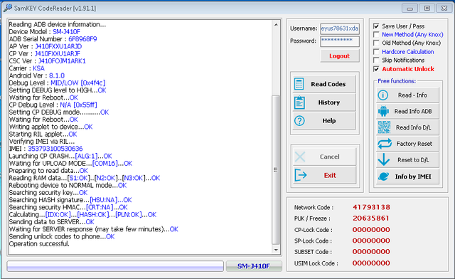
Task: Minimize the SamKEY CodeReader window
Action: [409, 8]
